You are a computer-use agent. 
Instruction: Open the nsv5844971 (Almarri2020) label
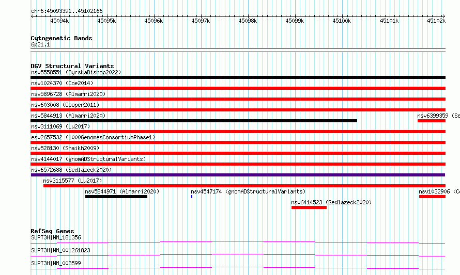tap(122, 191)
